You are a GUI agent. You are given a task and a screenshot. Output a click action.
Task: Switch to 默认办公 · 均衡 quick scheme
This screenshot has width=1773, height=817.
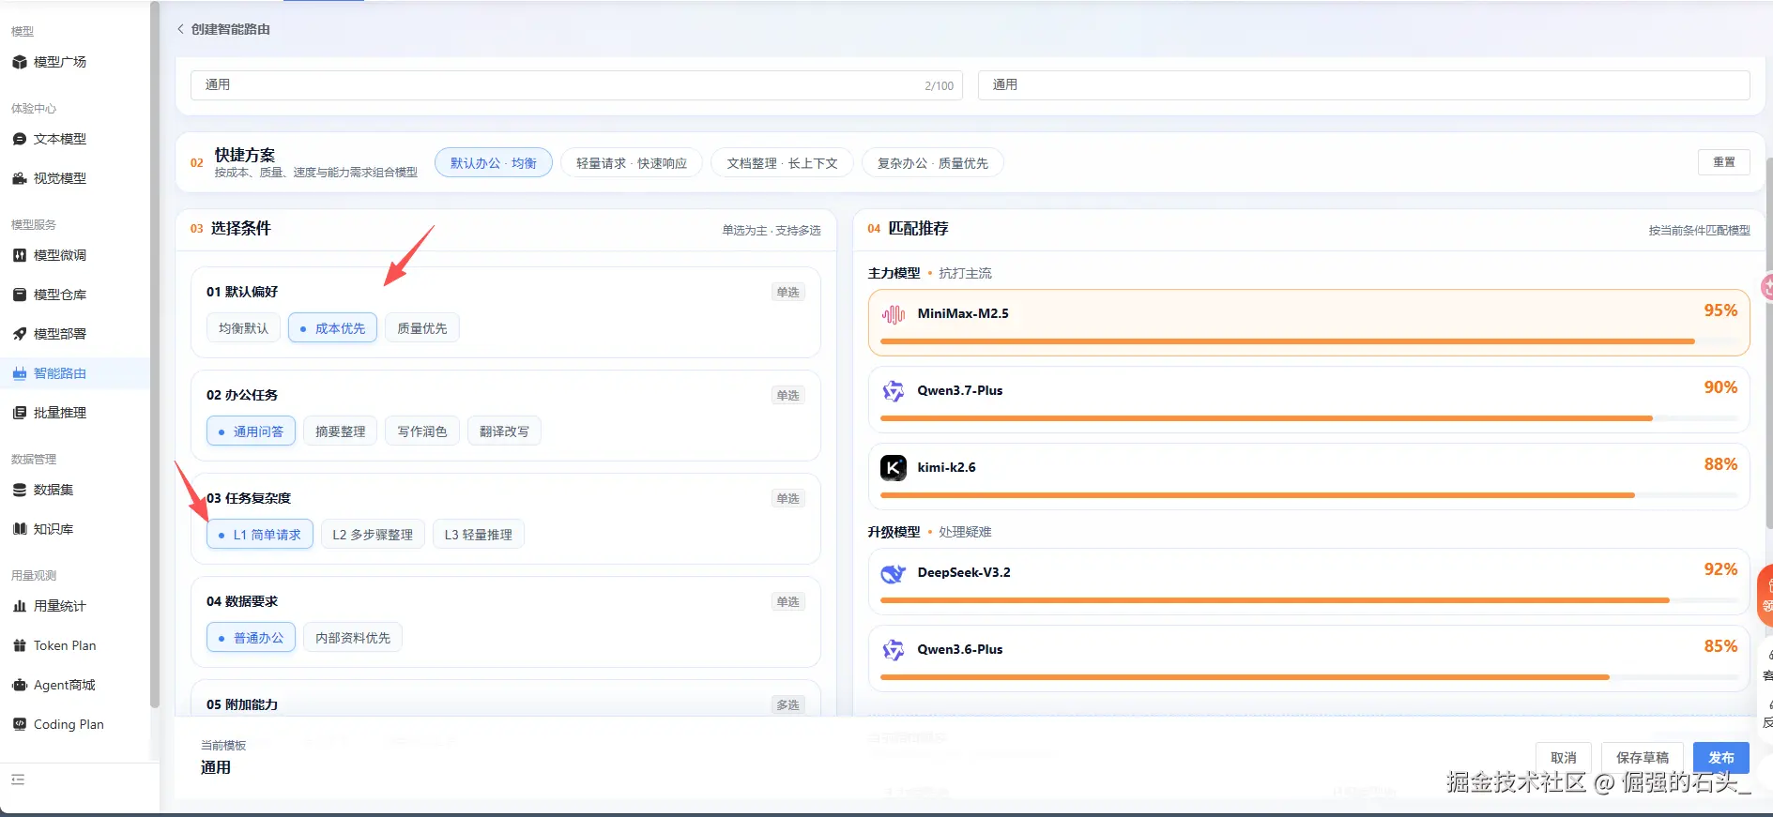coord(494,163)
